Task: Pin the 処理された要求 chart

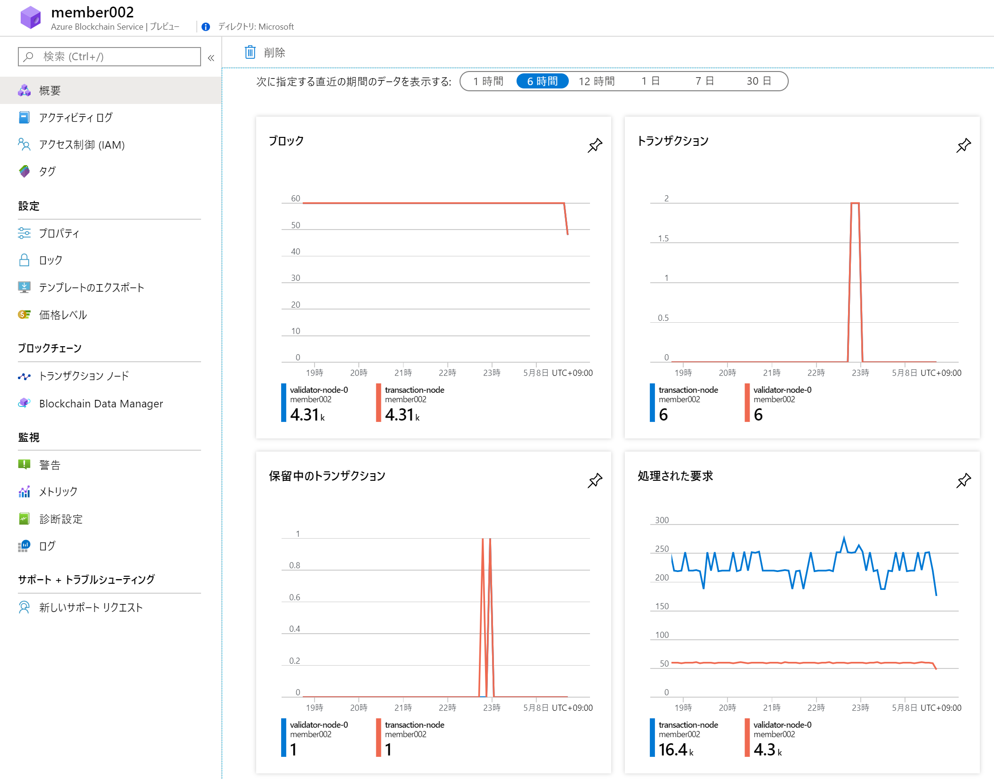Action: pyautogui.click(x=963, y=480)
